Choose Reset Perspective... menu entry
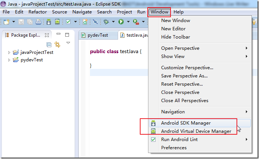 [200, 84]
